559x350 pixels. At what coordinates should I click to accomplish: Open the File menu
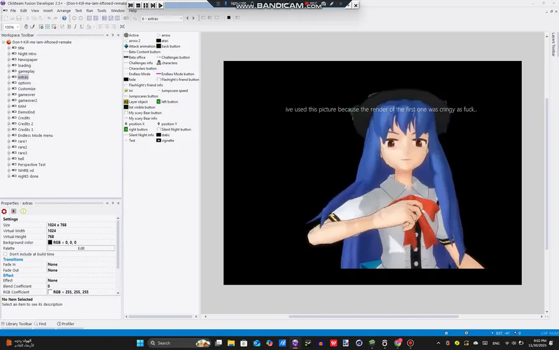[x=13, y=11]
